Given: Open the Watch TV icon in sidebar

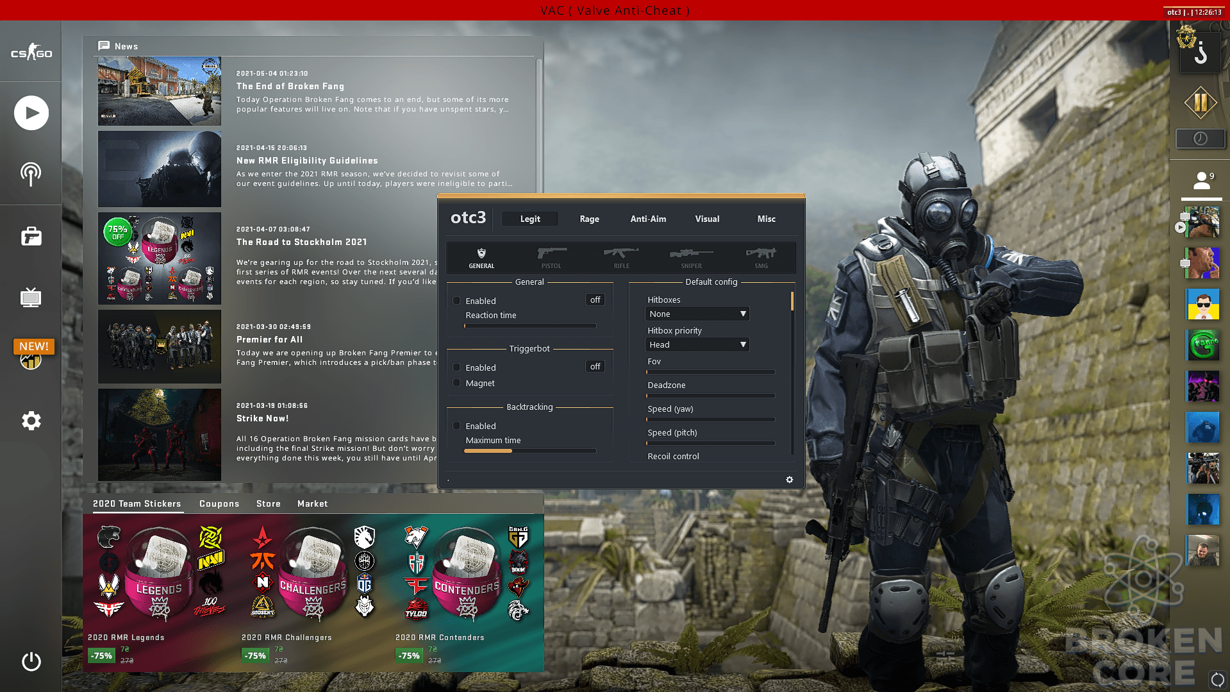Looking at the screenshot, I should click(31, 298).
